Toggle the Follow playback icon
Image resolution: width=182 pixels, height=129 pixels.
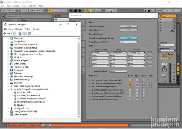point(50,11)
